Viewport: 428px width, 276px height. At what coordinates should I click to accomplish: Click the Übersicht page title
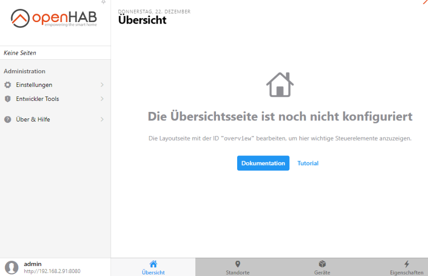tap(142, 20)
